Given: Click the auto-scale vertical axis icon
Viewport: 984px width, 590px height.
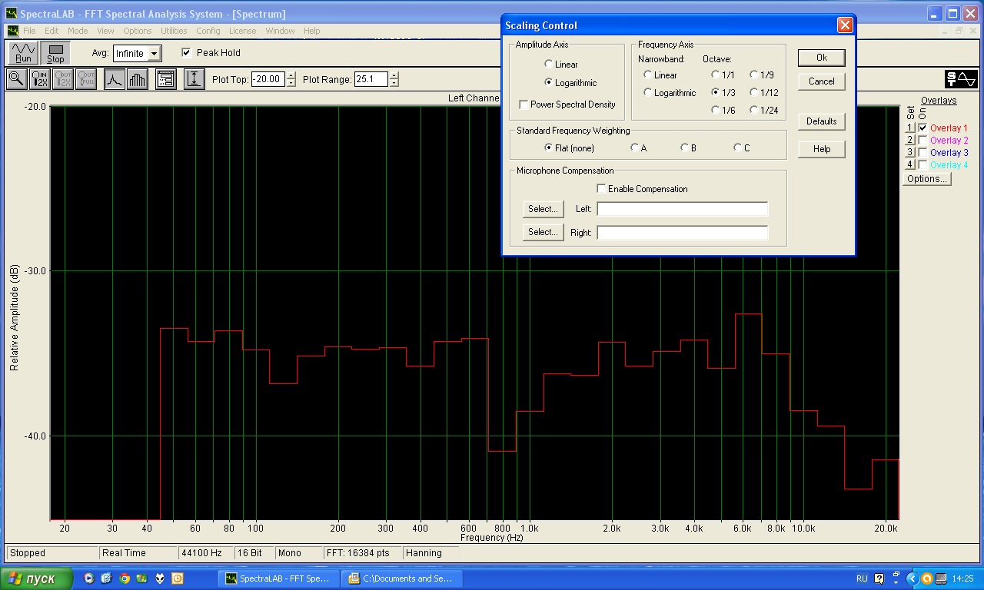Looking at the screenshot, I should tap(194, 79).
